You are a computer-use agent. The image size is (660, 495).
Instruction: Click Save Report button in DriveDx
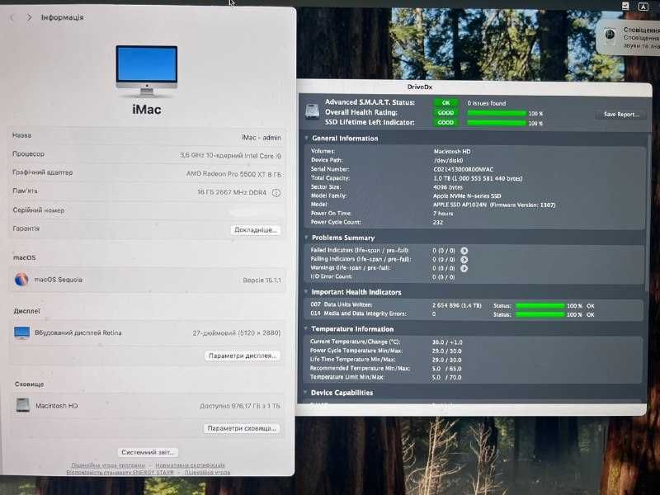(x=621, y=114)
